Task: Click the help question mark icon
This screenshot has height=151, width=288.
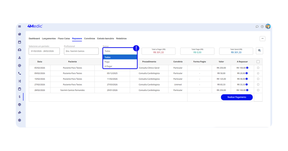Action: [262, 27]
